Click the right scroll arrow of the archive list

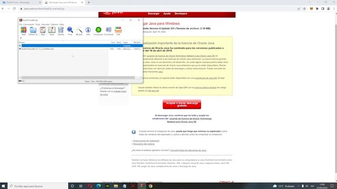pos(141,78)
